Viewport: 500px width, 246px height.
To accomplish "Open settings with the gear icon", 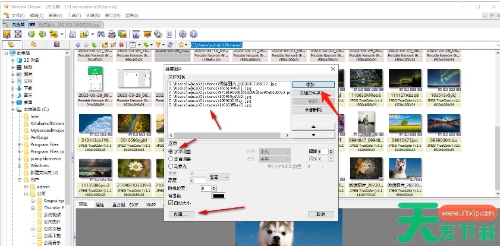I will 184,34.
